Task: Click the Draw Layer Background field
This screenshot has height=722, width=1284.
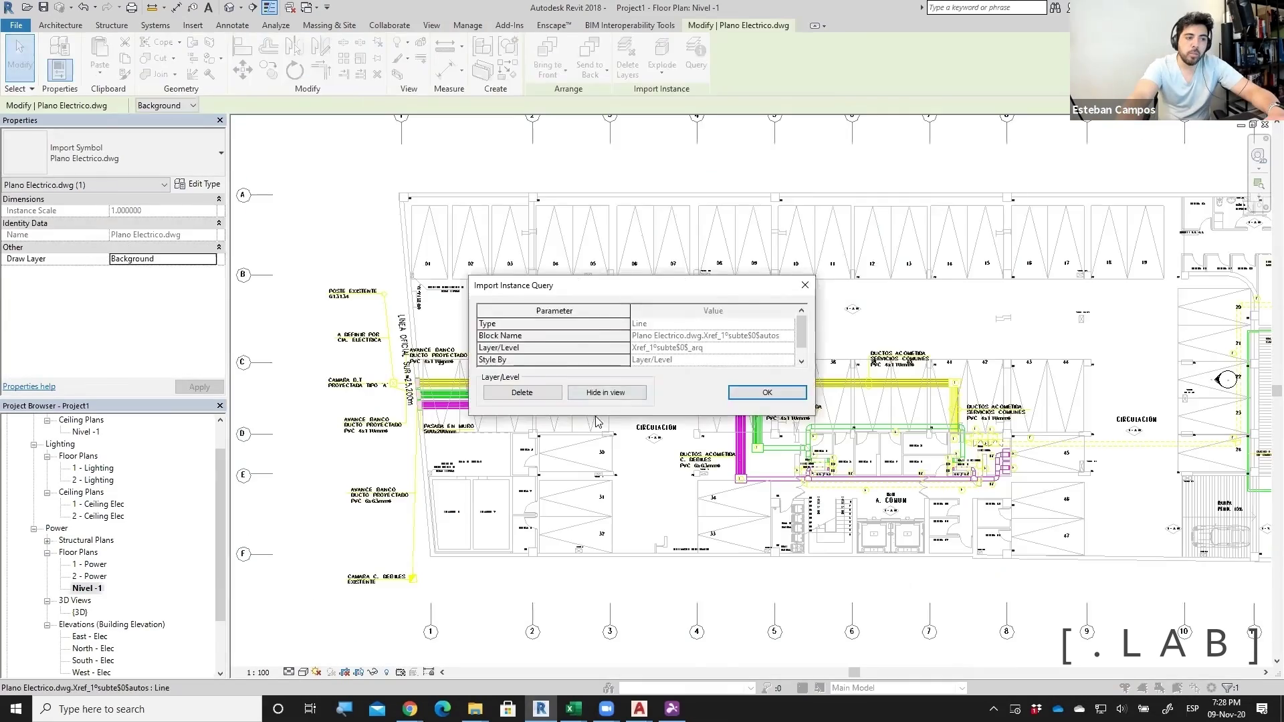Action: click(x=163, y=259)
